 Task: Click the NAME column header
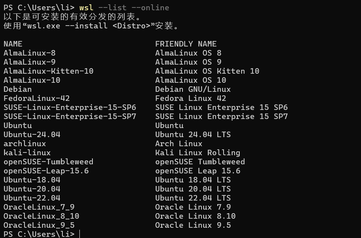coord(13,44)
